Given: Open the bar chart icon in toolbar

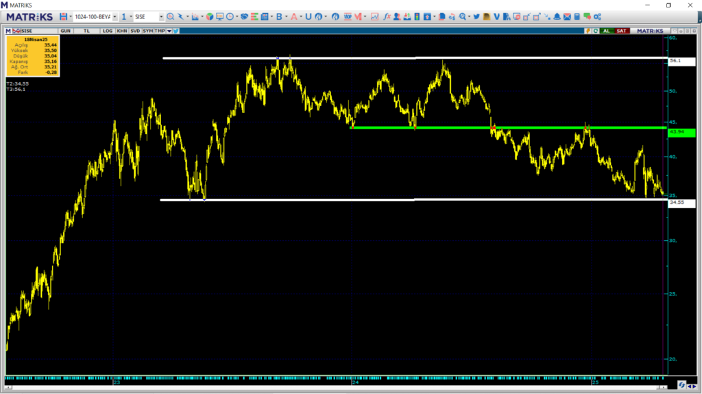Looking at the screenshot, I should [x=195, y=16].
